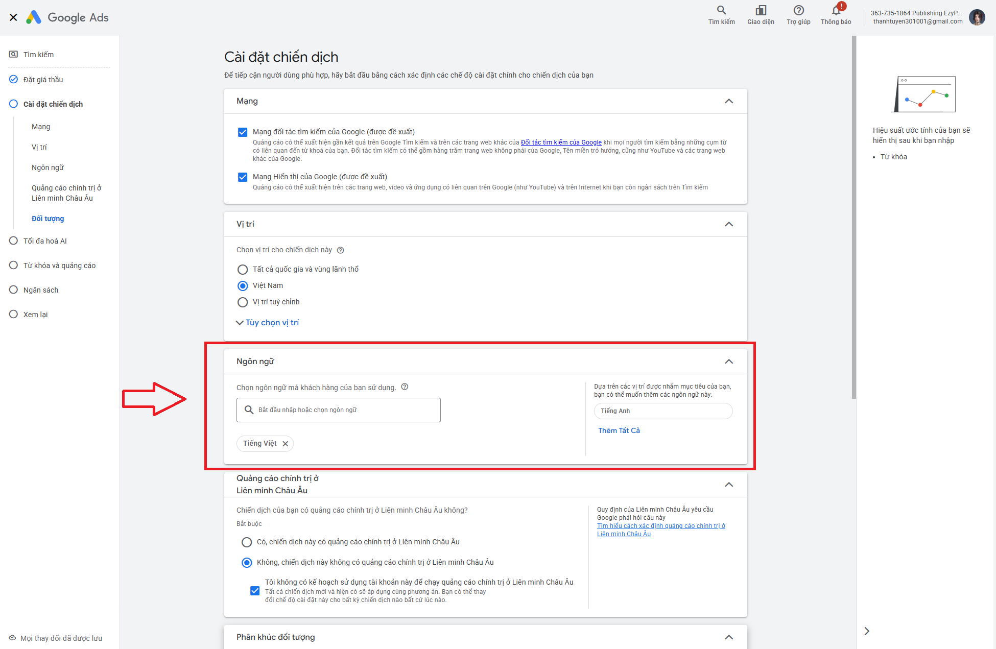Select Tất cả quốc gia và vùng lãnh thổ
This screenshot has width=996, height=649.
243,270
